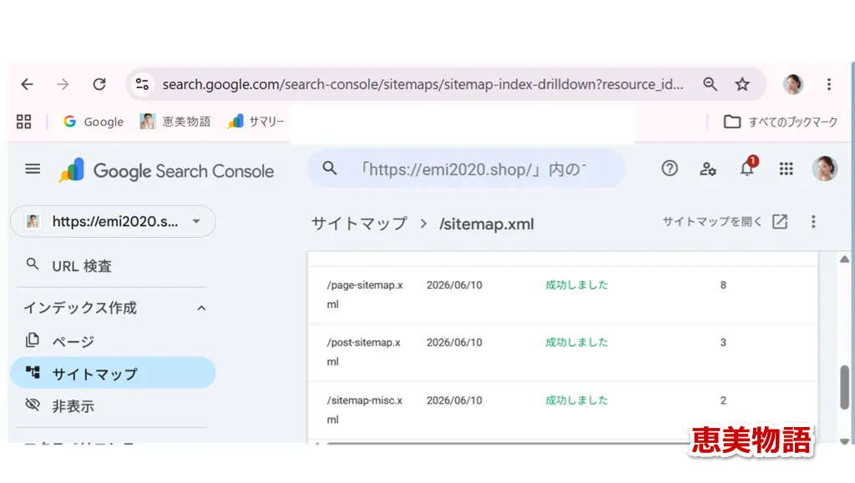Click the /page-sitemap.xml row name
Screen dimensions: 855x483
point(364,294)
